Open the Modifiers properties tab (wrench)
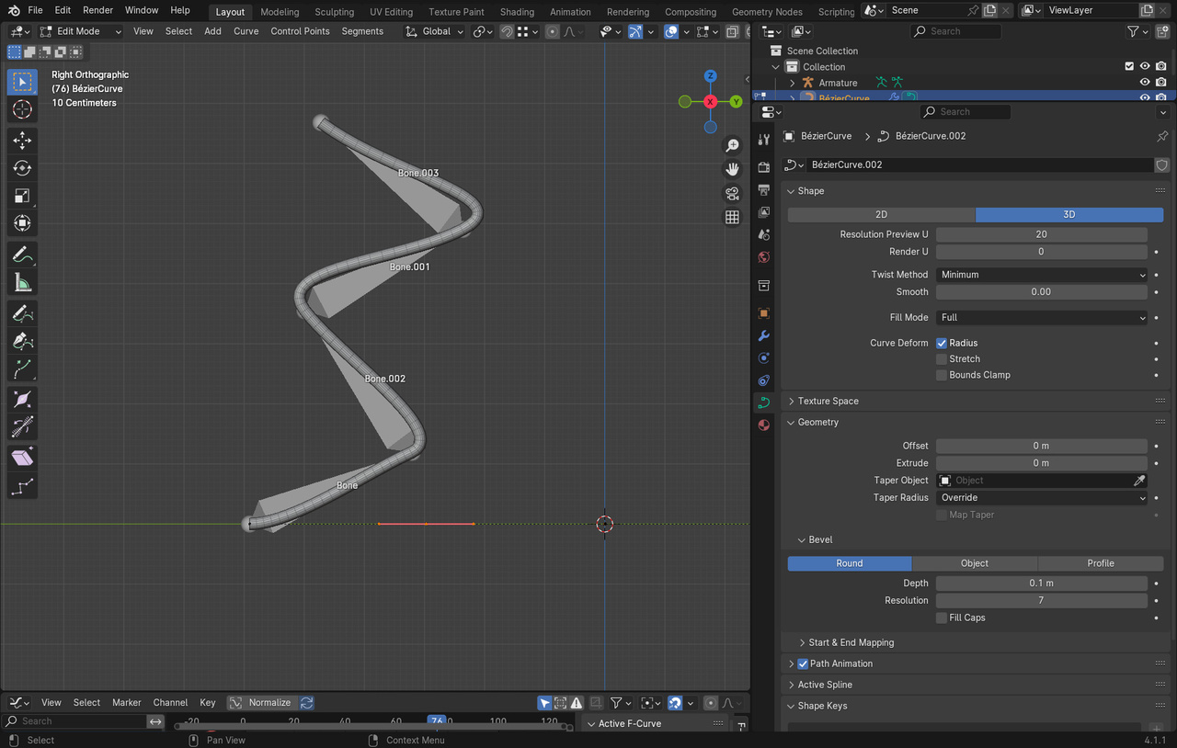The image size is (1177, 748). click(x=763, y=335)
